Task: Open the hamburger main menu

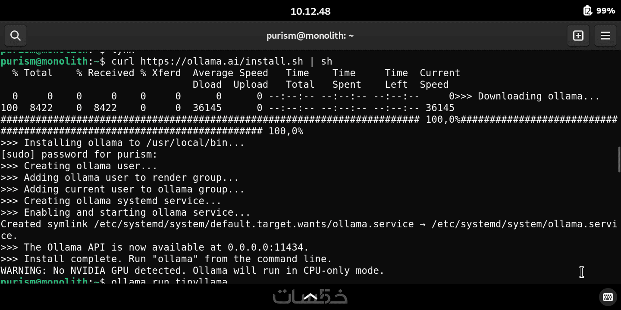Action: point(605,36)
